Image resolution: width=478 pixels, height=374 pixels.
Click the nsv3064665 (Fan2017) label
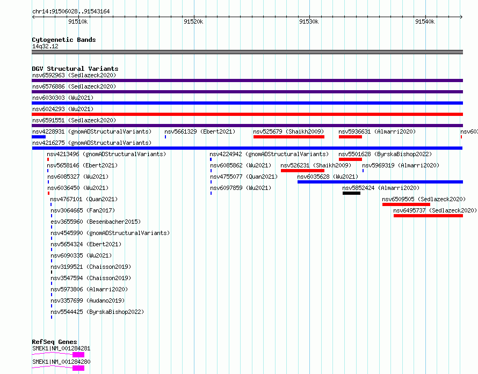click(83, 210)
